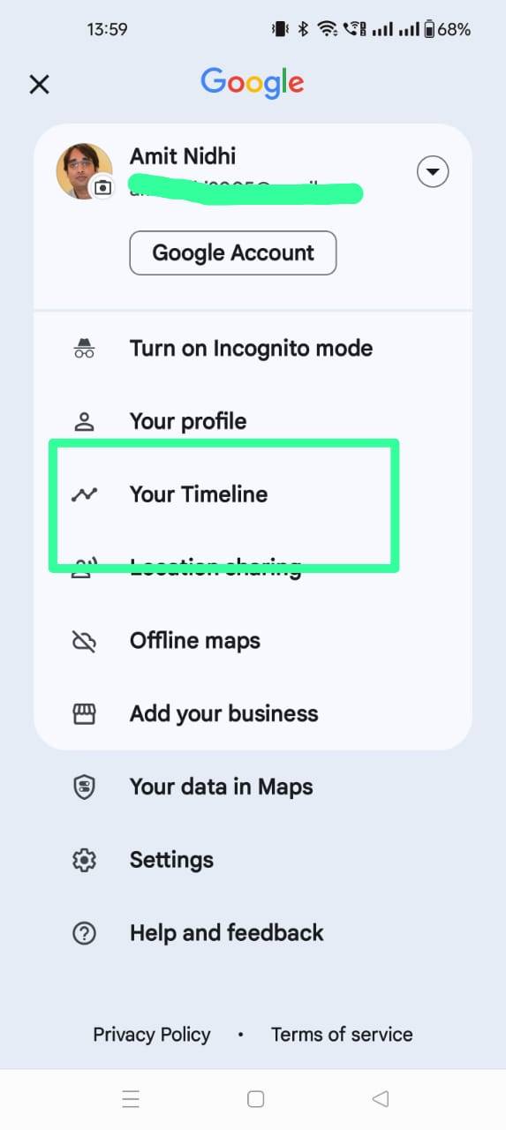Tap the Settings gear icon
506x1130 pixels.
[84, 860]
